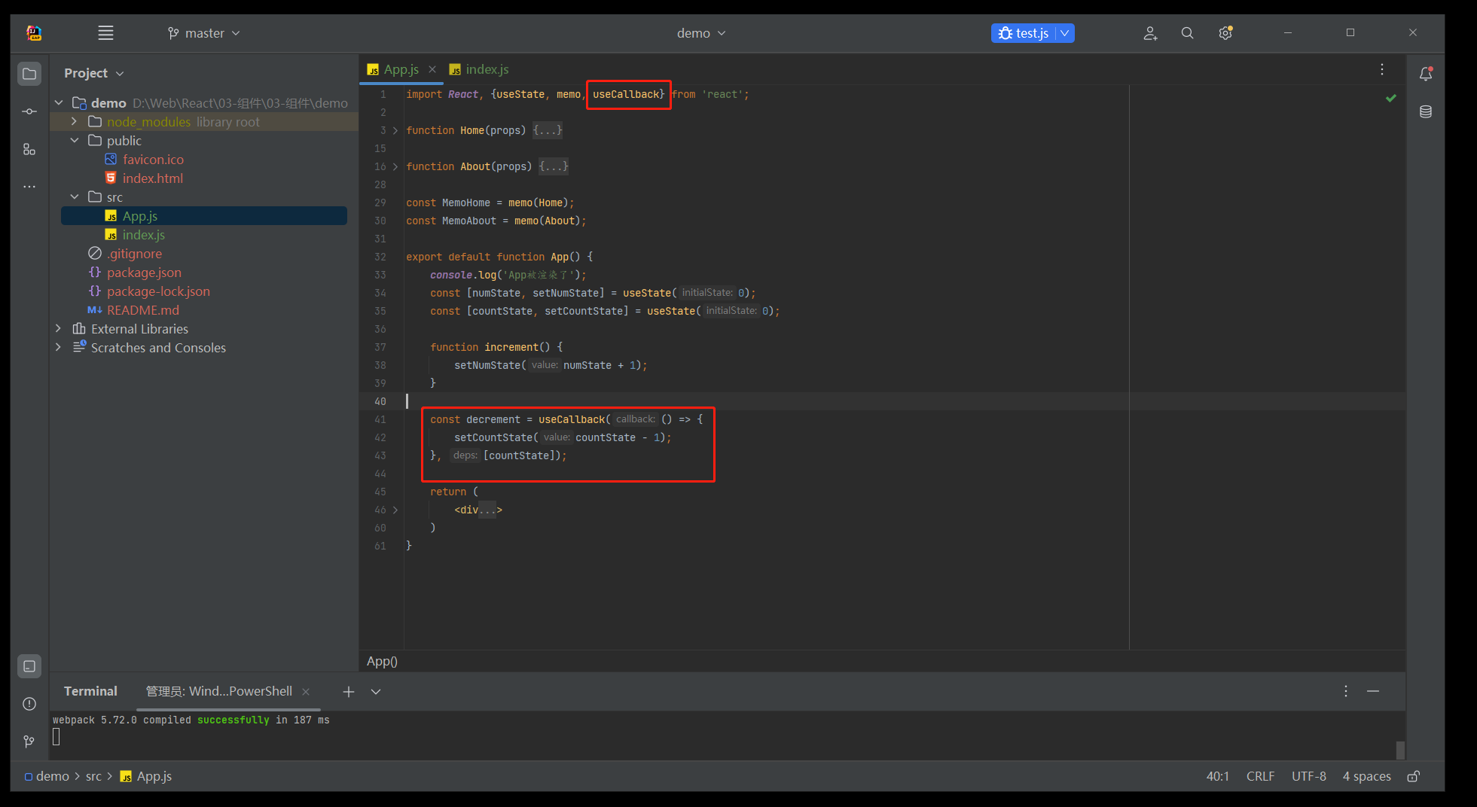Click the test.js debug run button

[1024, 33]
